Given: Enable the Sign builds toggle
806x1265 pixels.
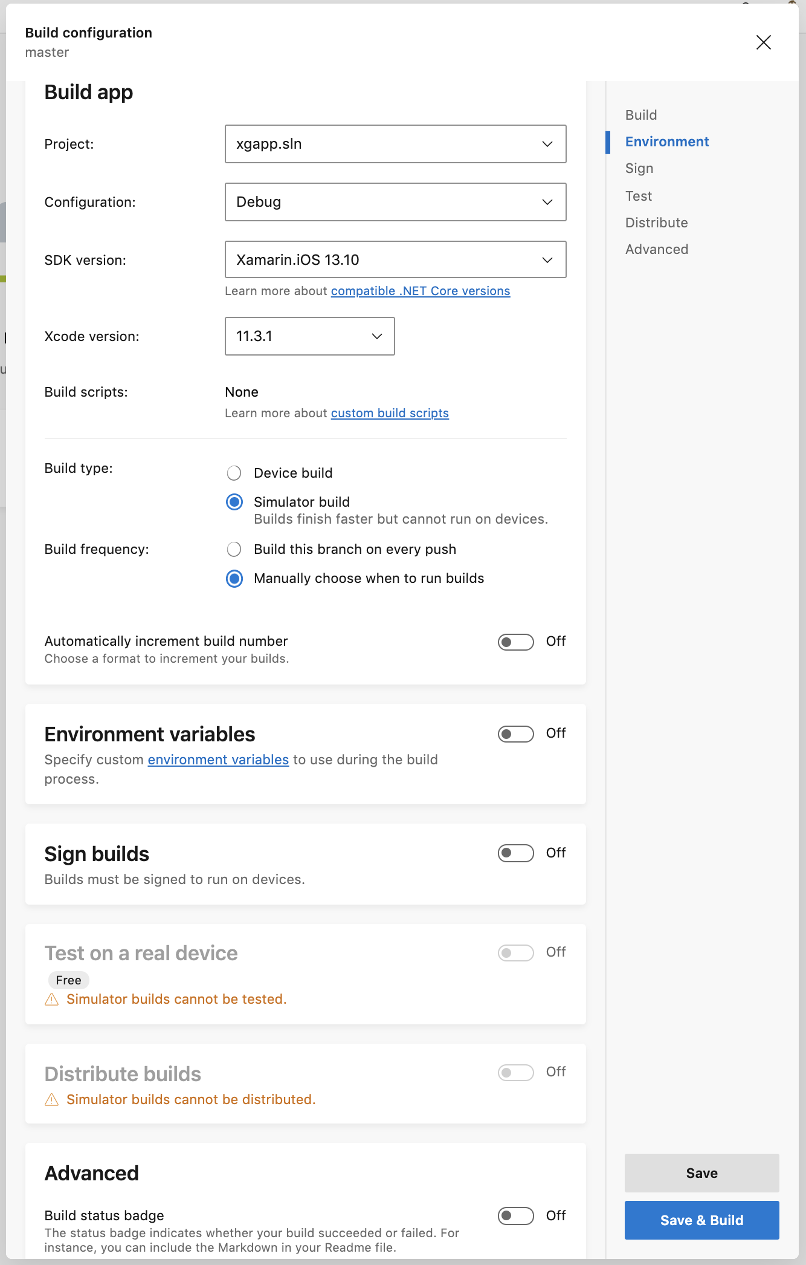Looking at the screenshot, I should tap(515, 853).
